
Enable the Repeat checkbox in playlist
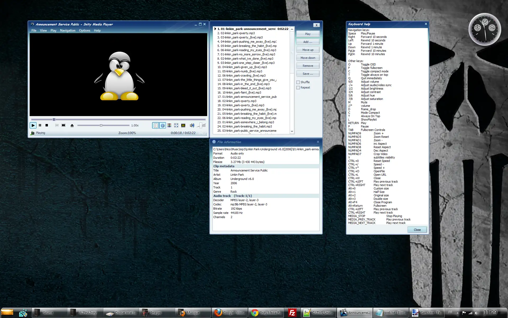tap(298, 87)
